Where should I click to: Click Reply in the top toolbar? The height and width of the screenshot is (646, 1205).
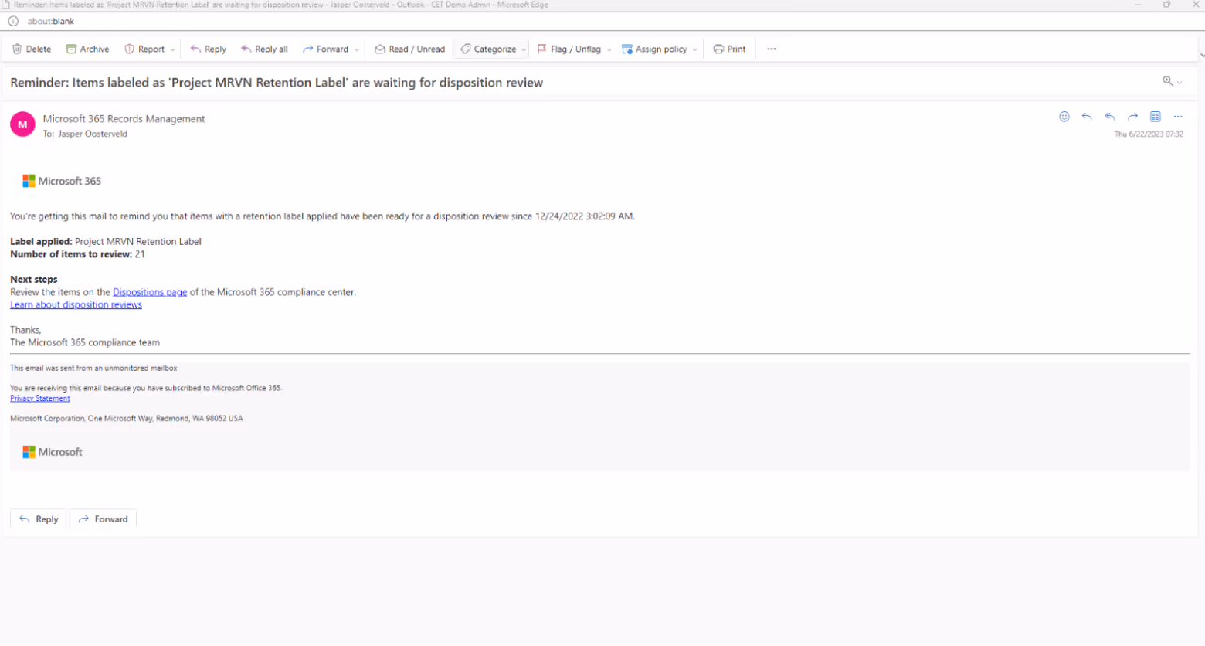tap(208, 49)
